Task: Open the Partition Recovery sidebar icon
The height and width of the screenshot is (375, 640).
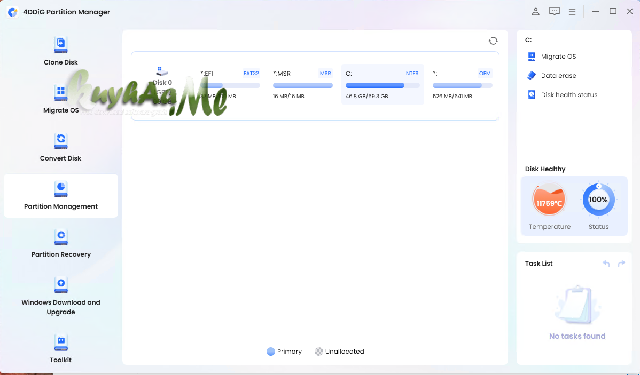Action: tap(61, 237)
